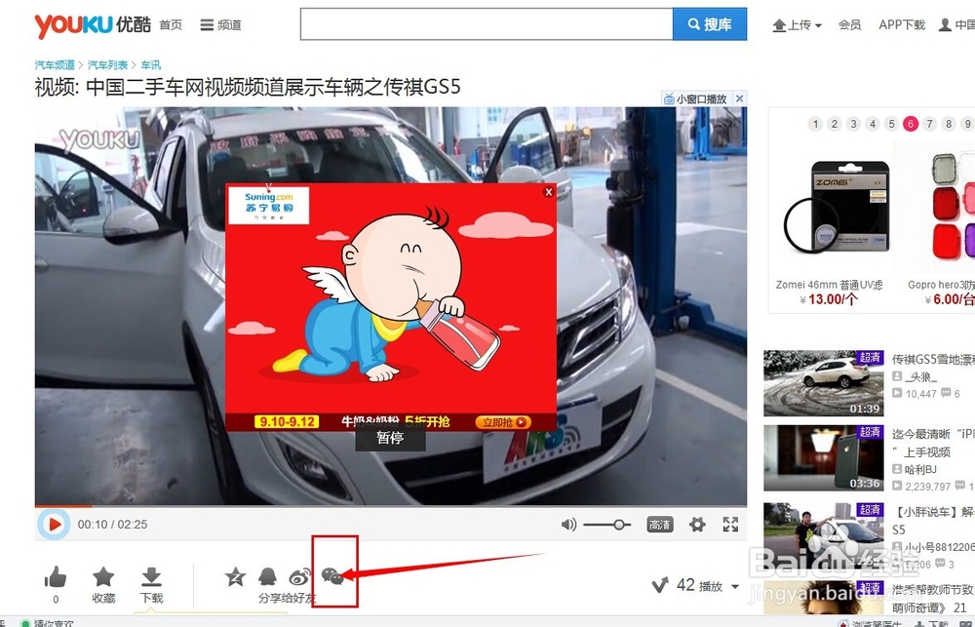The image size is (975, 627).
Task: Toggle 高清 high-definition playback quality
Action: coord(659,524)
